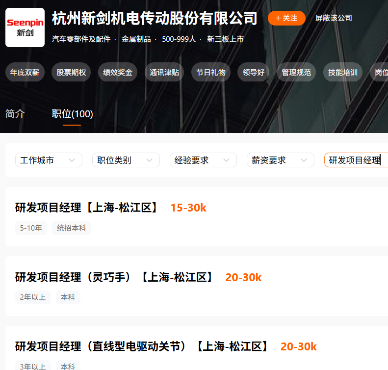Click the 管理规范 tag
The height and width of the screenshot is (370, 388).
click(x=296, y=72)
